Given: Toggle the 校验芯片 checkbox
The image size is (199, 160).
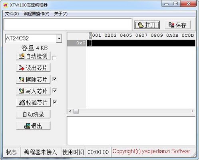Looking at the screenshot, I should tap(55, 102).
